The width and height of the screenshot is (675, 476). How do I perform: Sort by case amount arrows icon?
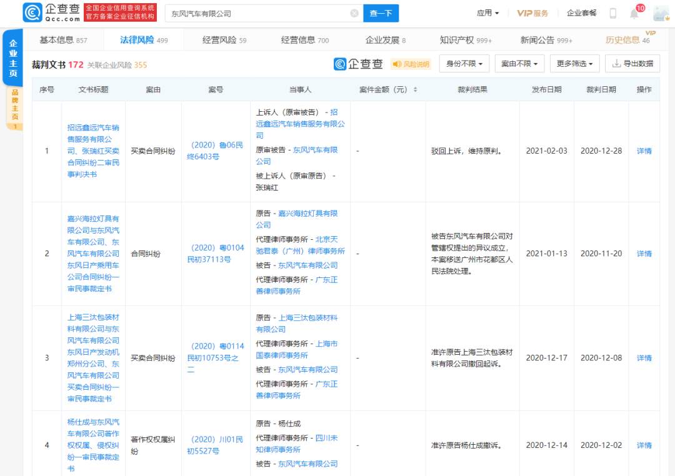pos(416,89)
